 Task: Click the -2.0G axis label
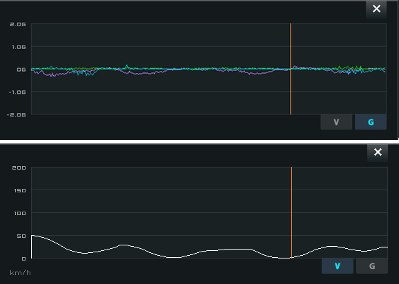(17, 115)
